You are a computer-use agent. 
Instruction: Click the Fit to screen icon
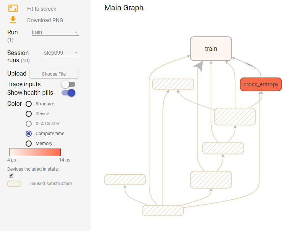click(13, 8)
